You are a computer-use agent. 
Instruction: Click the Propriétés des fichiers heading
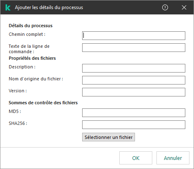[32, 58]
